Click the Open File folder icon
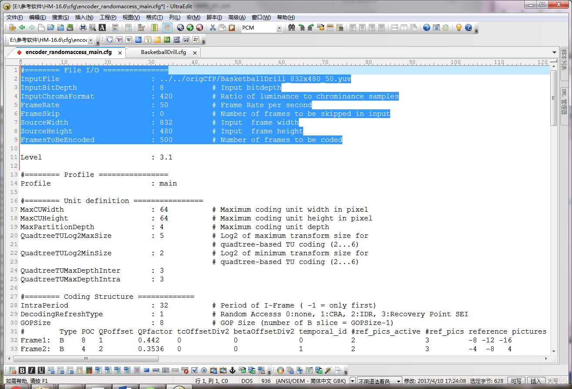Image resolution: width=572 pixels, height=389 pixels. (51, 27)
